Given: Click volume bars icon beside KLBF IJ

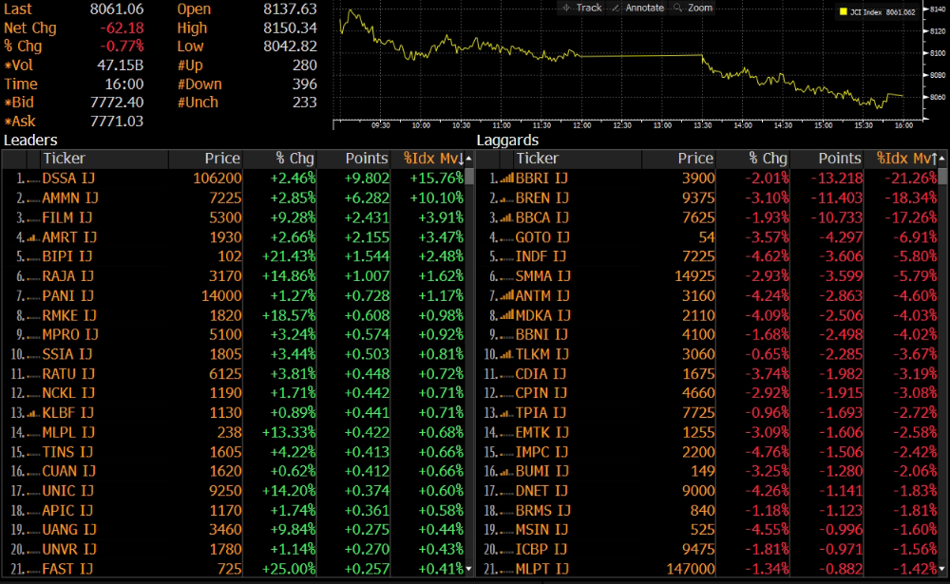Looking at the screenshot, I should (33, 413).
